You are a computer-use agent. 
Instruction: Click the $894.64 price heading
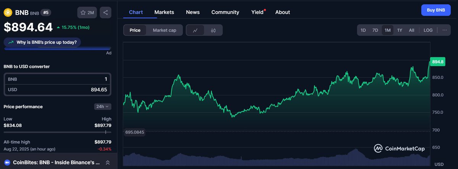pyautogui.click(x=28, y=27)
